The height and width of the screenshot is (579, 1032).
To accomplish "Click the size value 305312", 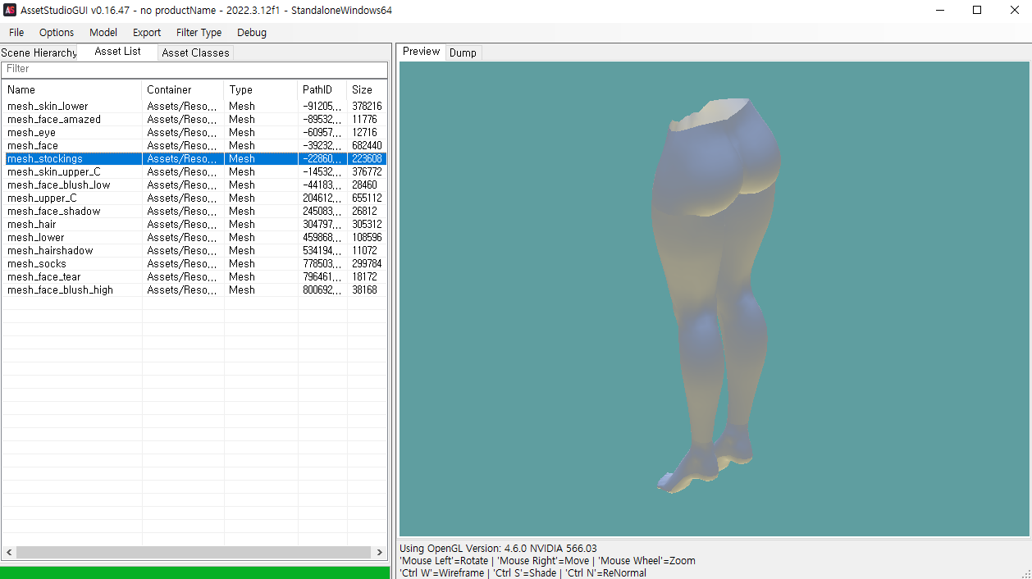I will [367, 225].
